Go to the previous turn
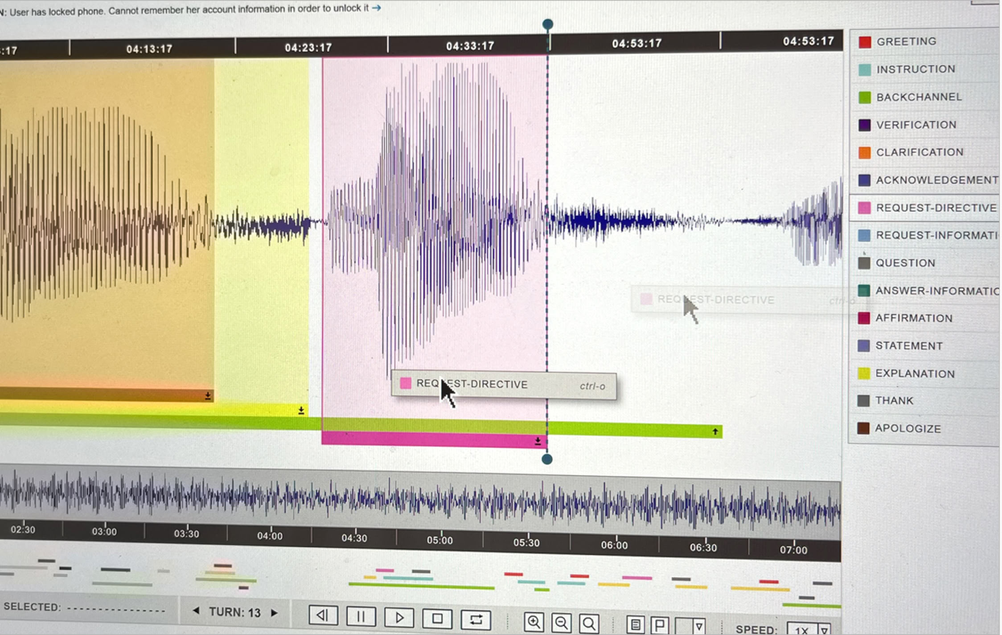 [196, 611]
